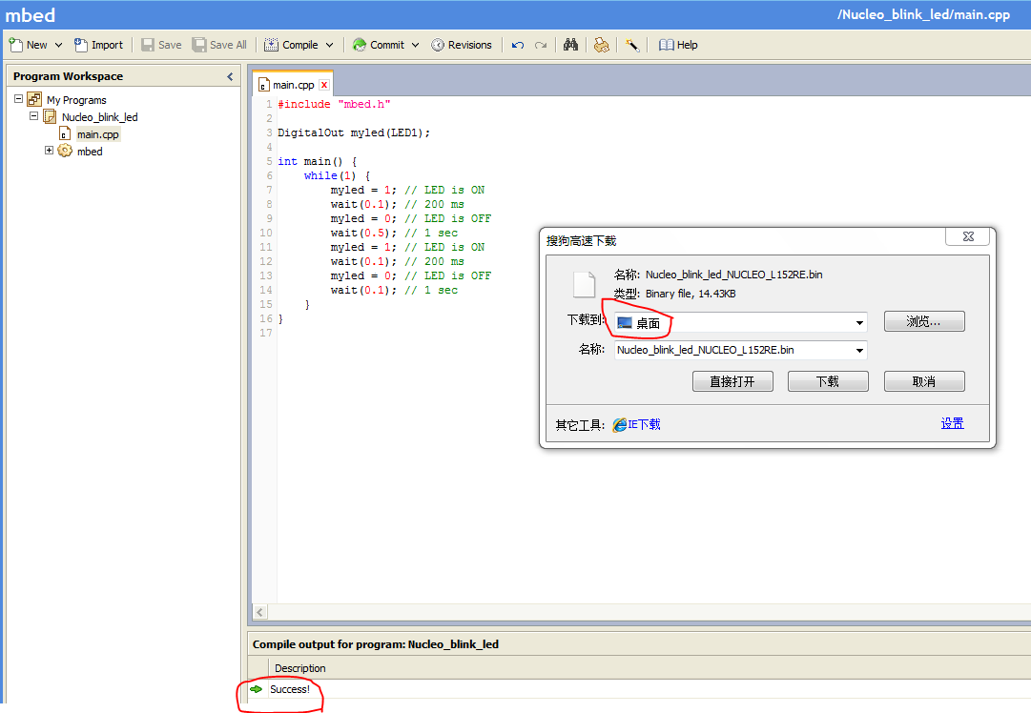
Task: Click the 取消 cancel button
Action: [924, 381]
